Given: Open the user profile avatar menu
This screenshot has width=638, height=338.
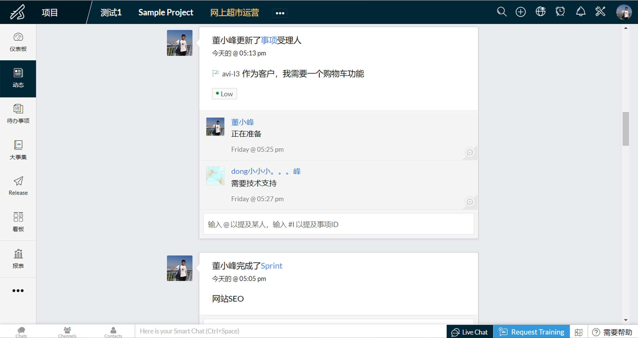Looking at the screenshot, I should 624,12.
